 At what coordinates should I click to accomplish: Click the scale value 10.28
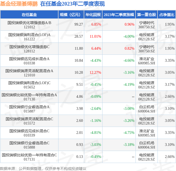(x=79, y=72)
